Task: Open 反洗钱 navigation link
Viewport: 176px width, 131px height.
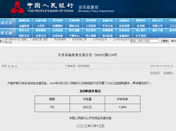Action: tap(141, 26)
